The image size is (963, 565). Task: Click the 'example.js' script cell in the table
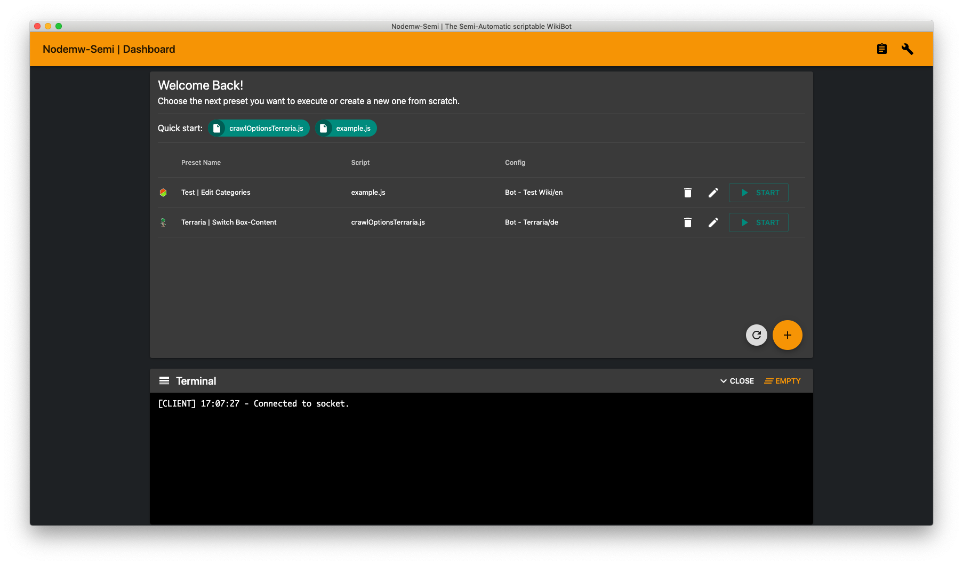coord(368,193)
